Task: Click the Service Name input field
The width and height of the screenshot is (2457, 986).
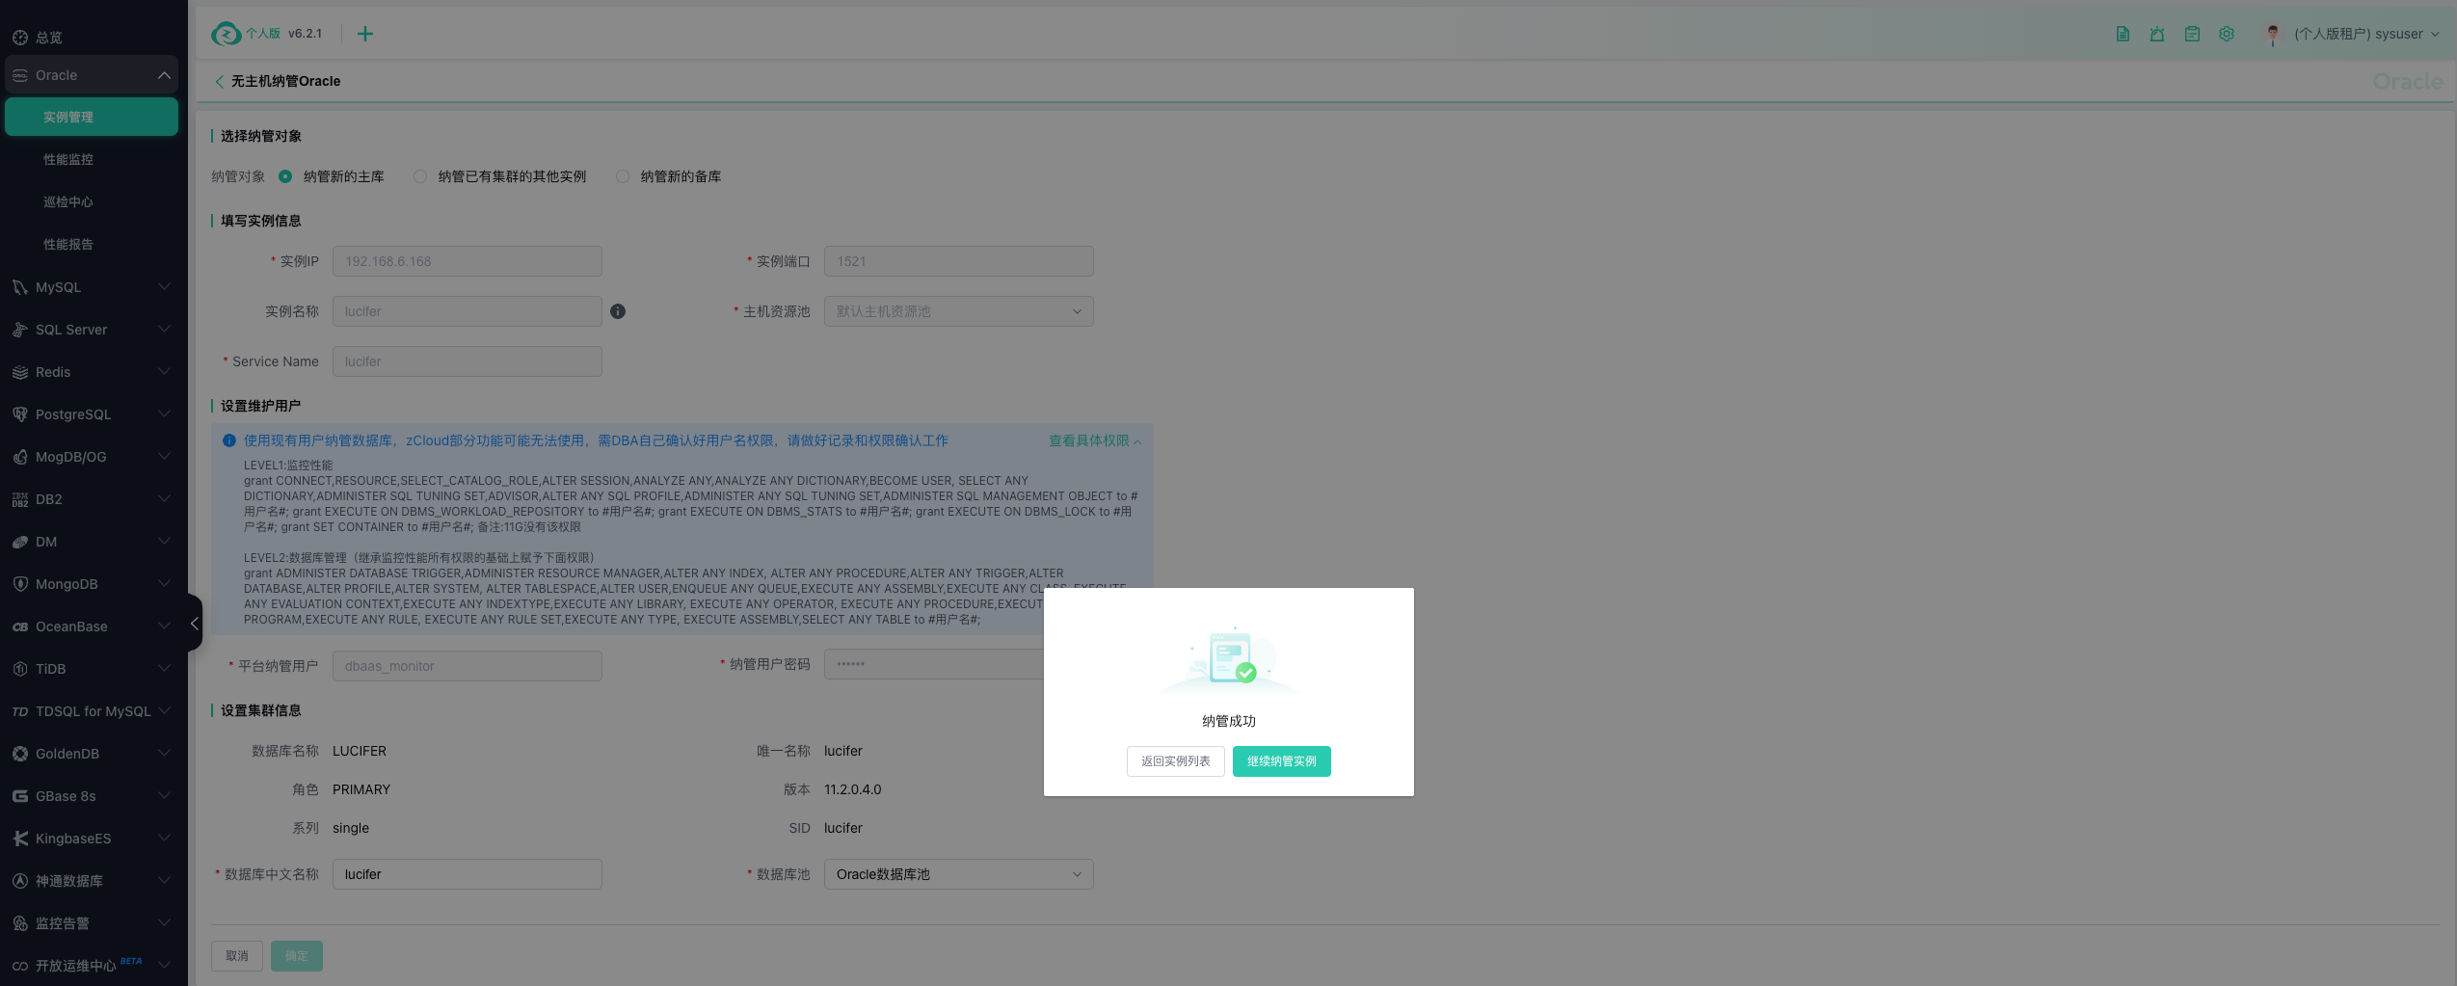Action: [x=467, y=361]
